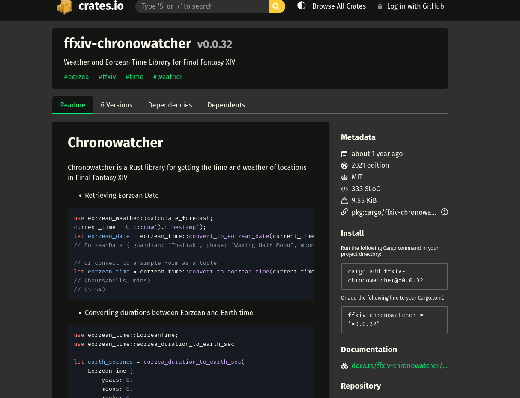Screen dimensions: 520x398
Task: Click the docs icon under Documentation
Action: pyautogui.click(x=344, y=366)
